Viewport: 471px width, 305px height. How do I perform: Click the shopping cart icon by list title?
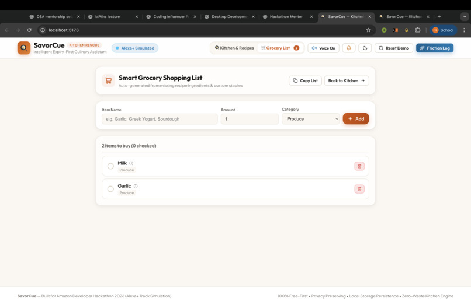click(x=109, y=80)
